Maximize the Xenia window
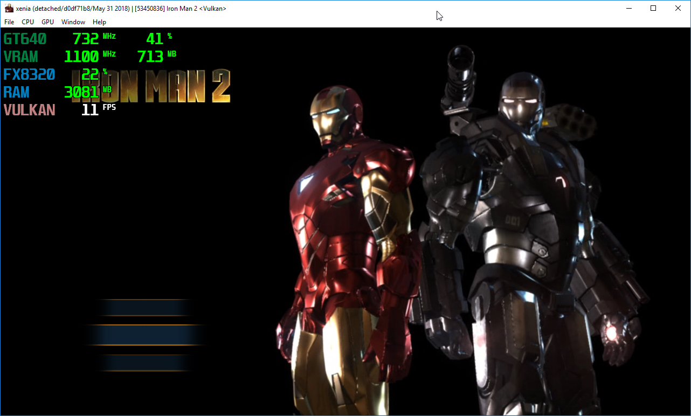691x416 pixels. coord(653,8)
